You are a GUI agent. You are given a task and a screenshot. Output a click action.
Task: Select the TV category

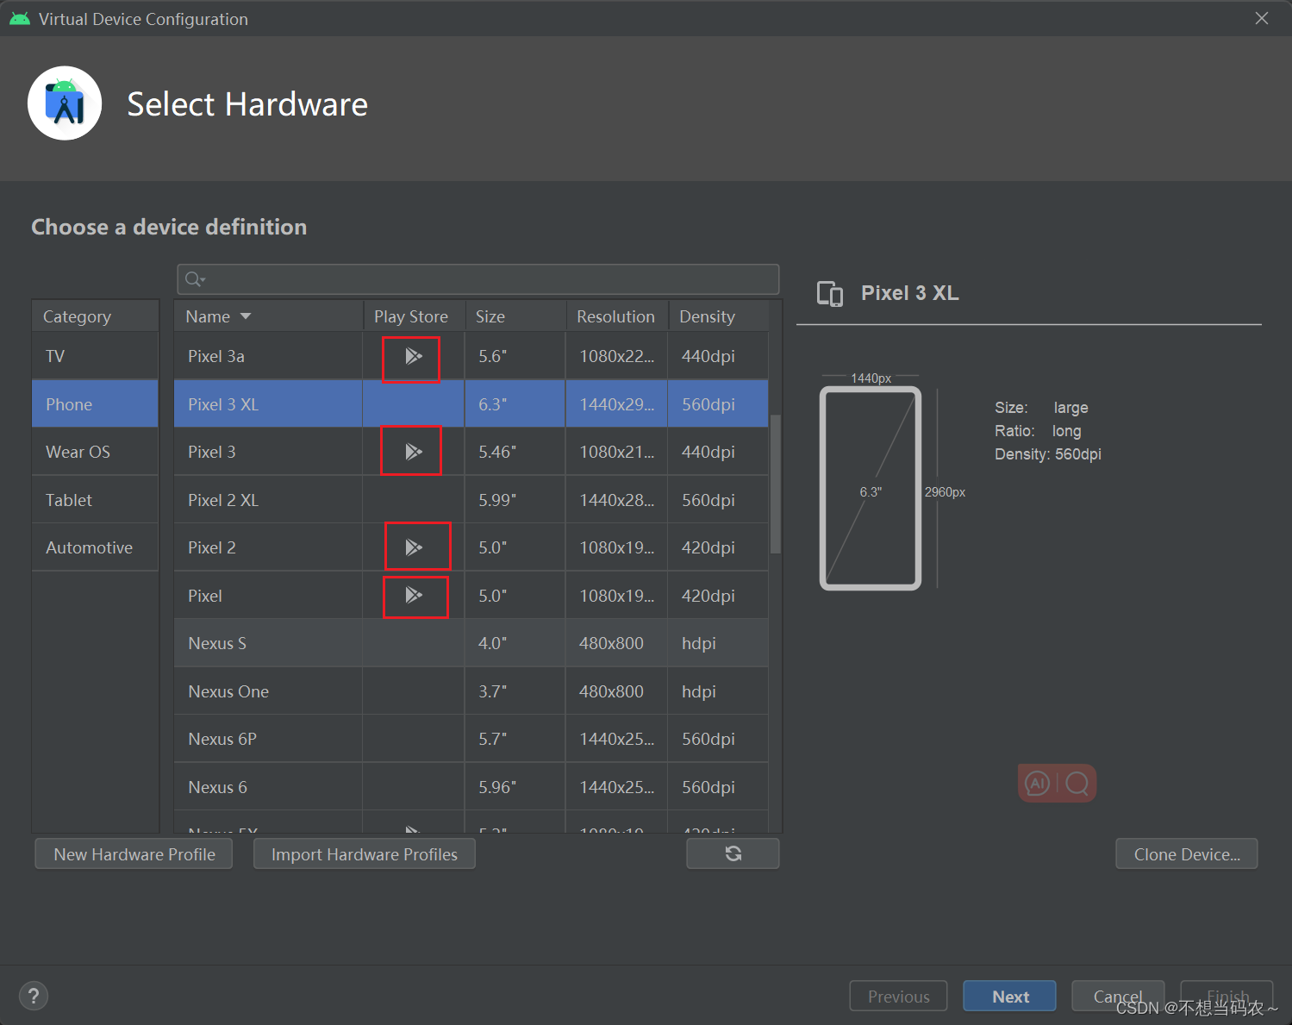click(95, 356)
